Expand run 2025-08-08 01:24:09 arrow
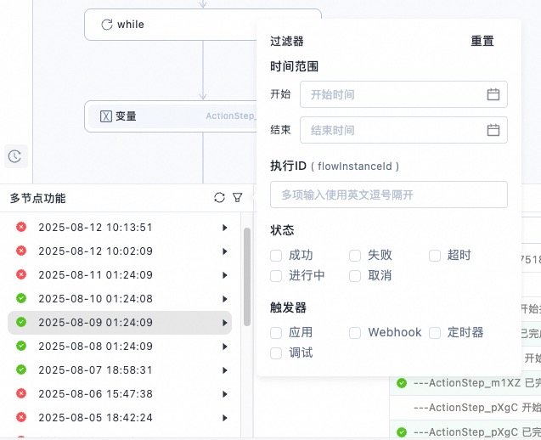541x440 pixels. (x=225, y=347)
